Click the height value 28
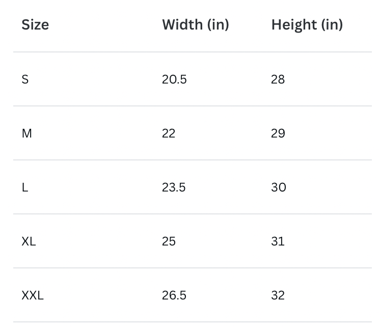Viewport: 380px width, 328px height. (278, 79)
